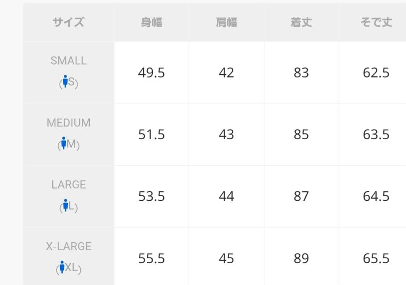Select the サイズ column header
This screenshot has height=285, width=406.
click(x=68, y=22)
